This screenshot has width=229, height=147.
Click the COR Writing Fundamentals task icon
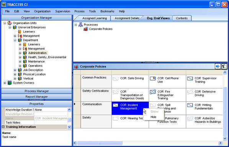(190, 105)
